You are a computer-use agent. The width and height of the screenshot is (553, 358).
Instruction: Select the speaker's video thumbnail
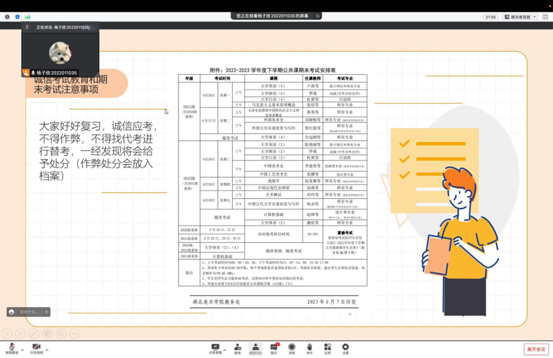(x=60, y=51)
